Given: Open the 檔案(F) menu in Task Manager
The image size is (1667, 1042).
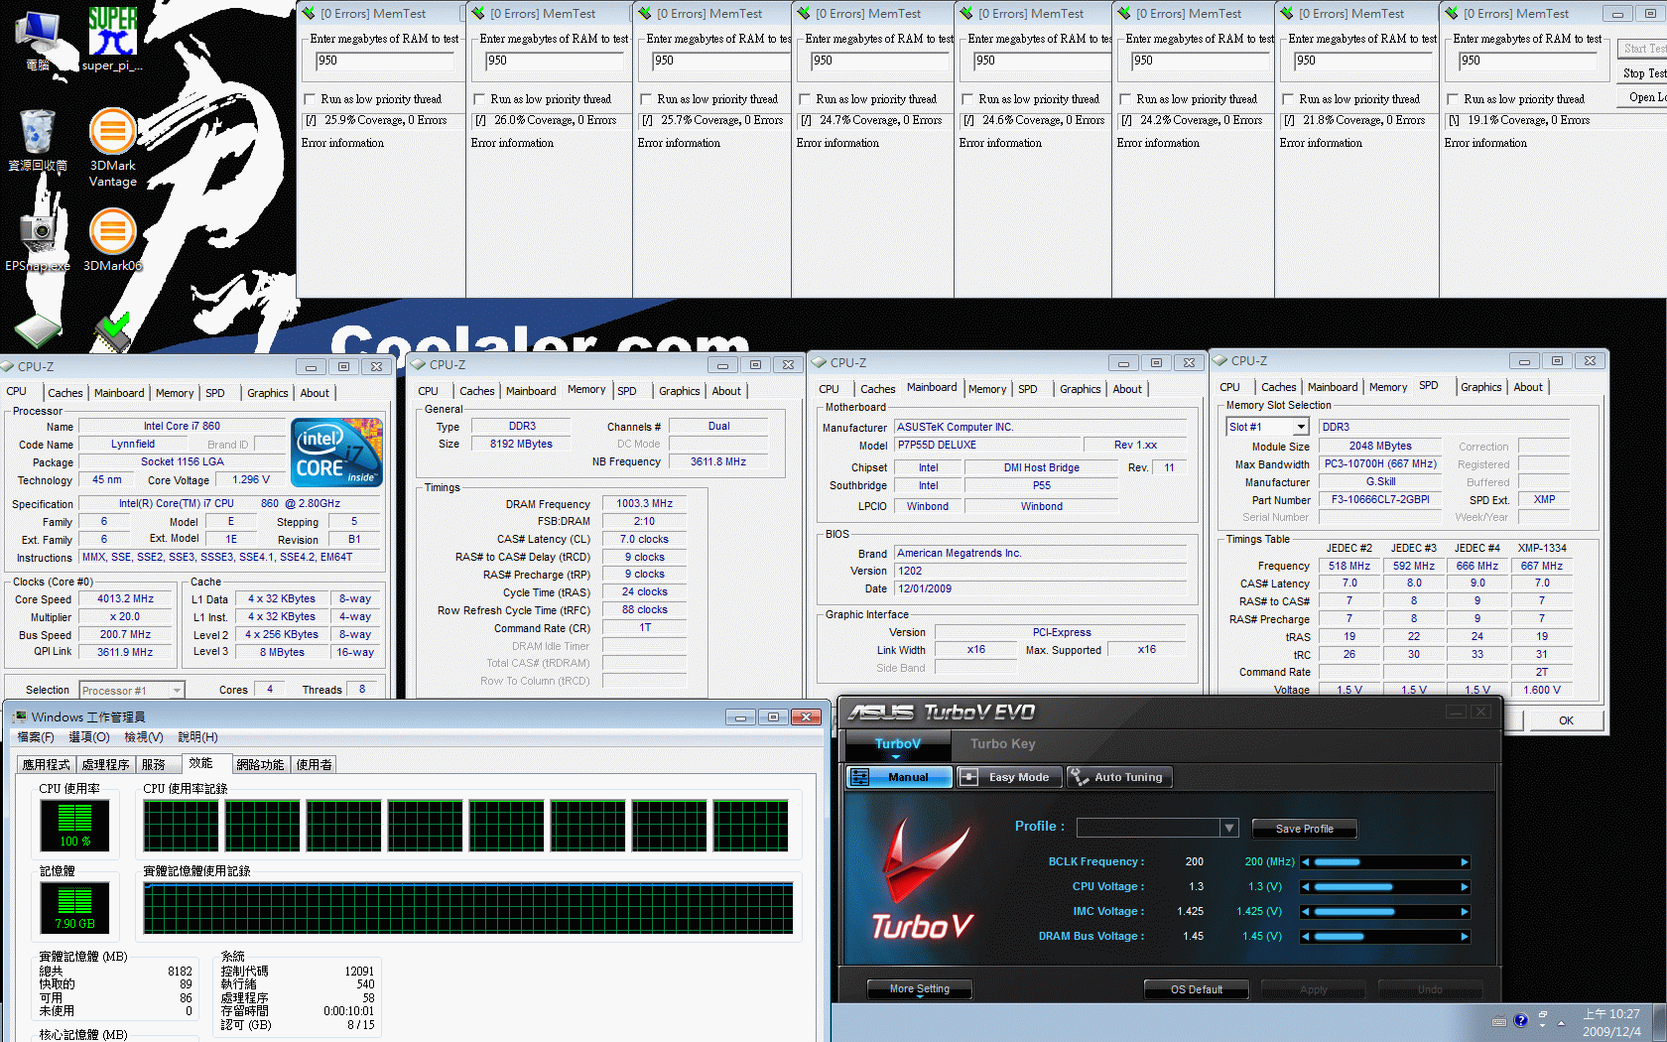Looking at the screenshot, I should click(x=36, y=737).
